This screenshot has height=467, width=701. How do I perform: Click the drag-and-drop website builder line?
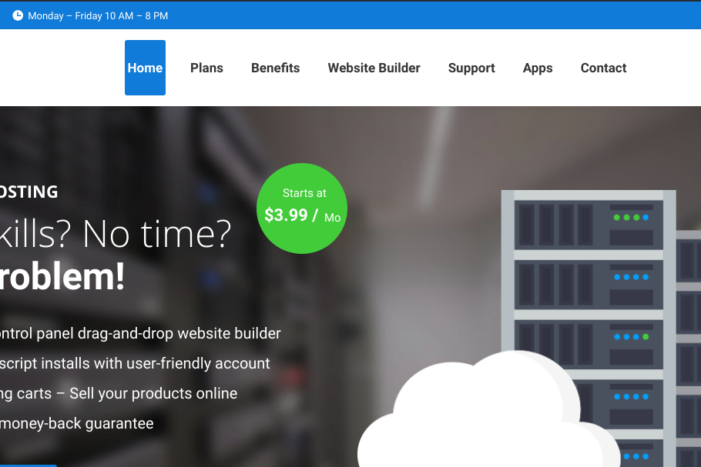point(140,333)
